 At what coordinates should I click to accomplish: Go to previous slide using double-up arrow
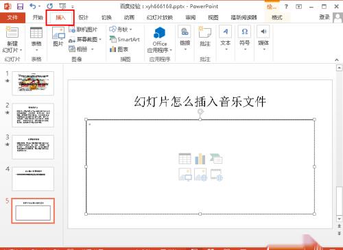coord(339,226)
